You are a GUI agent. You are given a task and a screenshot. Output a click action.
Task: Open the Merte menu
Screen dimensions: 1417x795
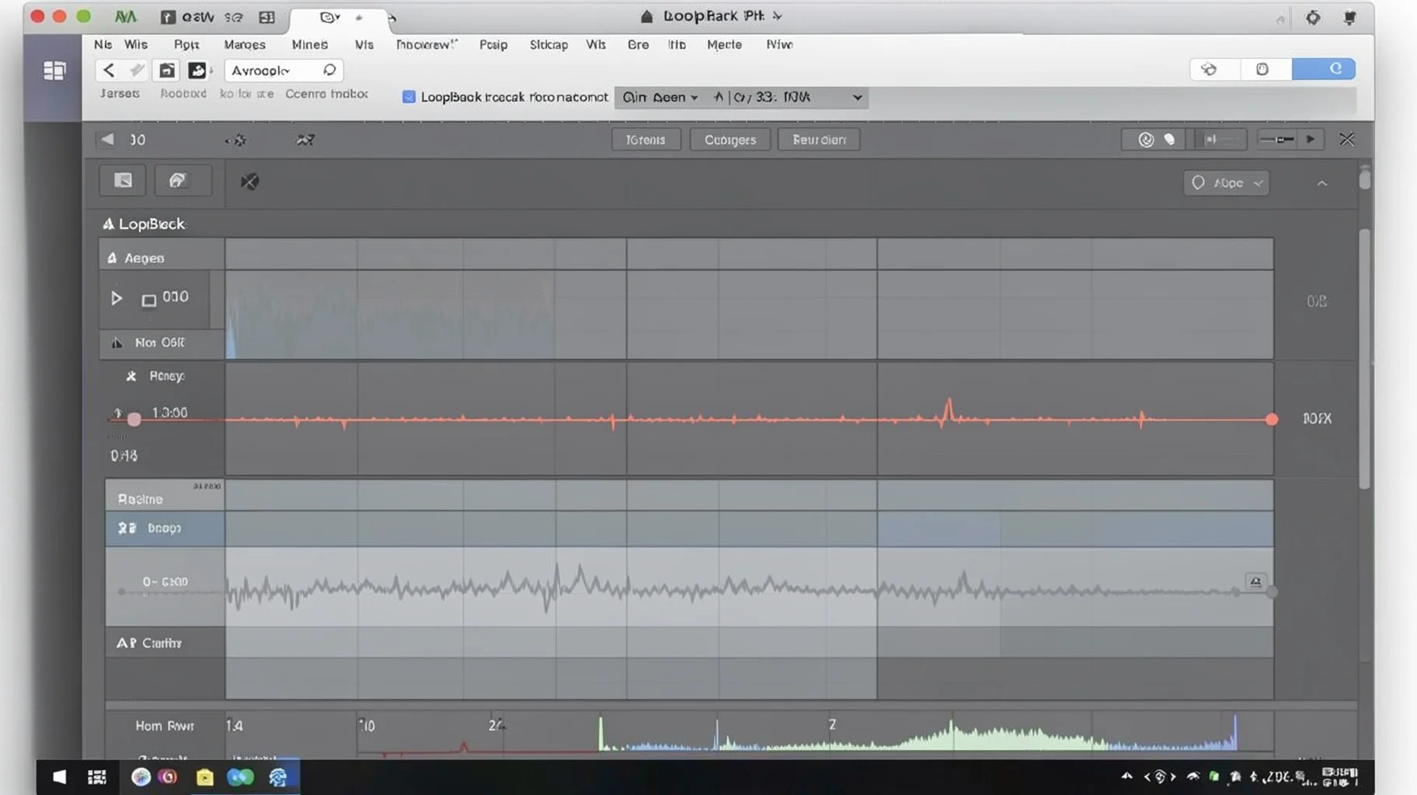[x=724, y=44]
